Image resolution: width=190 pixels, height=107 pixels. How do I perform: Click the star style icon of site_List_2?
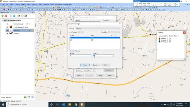(11, 30)
